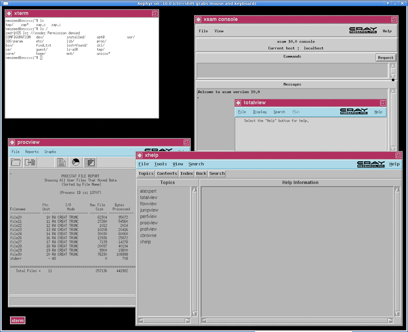Open the Search menu in totalview
Image resolution: width=408 pixels, height=332 pixels.
click(x=279, y=112)
